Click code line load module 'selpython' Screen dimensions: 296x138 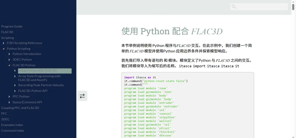150,117
